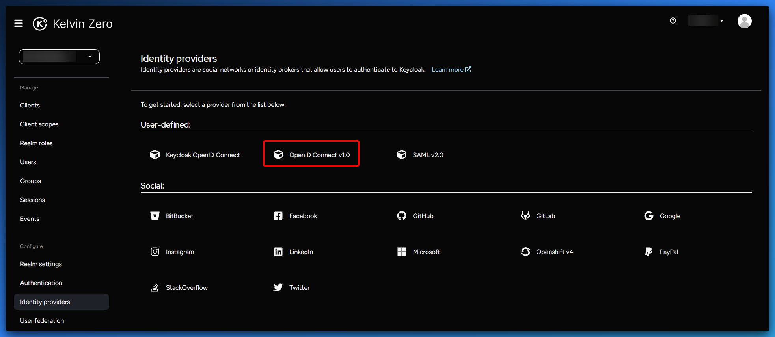The height and width of the screenshot is (337, 775).
Task: Click the User-defined: section heading
Action: click(166, 125)
